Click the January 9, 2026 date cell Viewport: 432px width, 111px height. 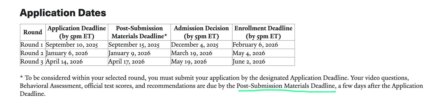pos(129,53)
